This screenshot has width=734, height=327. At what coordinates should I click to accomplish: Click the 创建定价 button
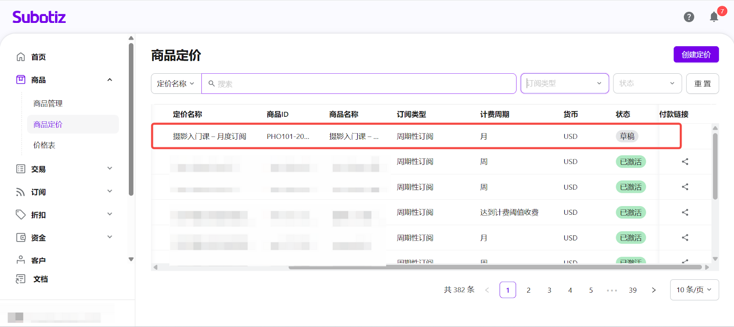coord(696,54)
